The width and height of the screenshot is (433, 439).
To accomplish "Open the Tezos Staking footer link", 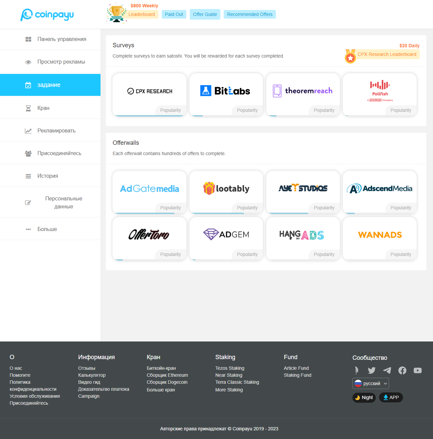I will [230, 368].
